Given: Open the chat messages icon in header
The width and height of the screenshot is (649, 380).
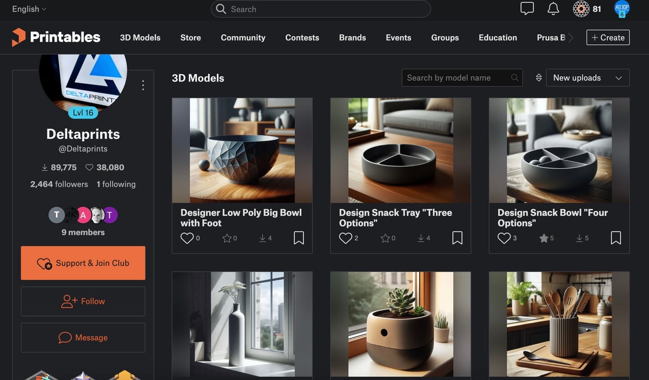Looking at the screenshot, I should click(x=527, y=9).
